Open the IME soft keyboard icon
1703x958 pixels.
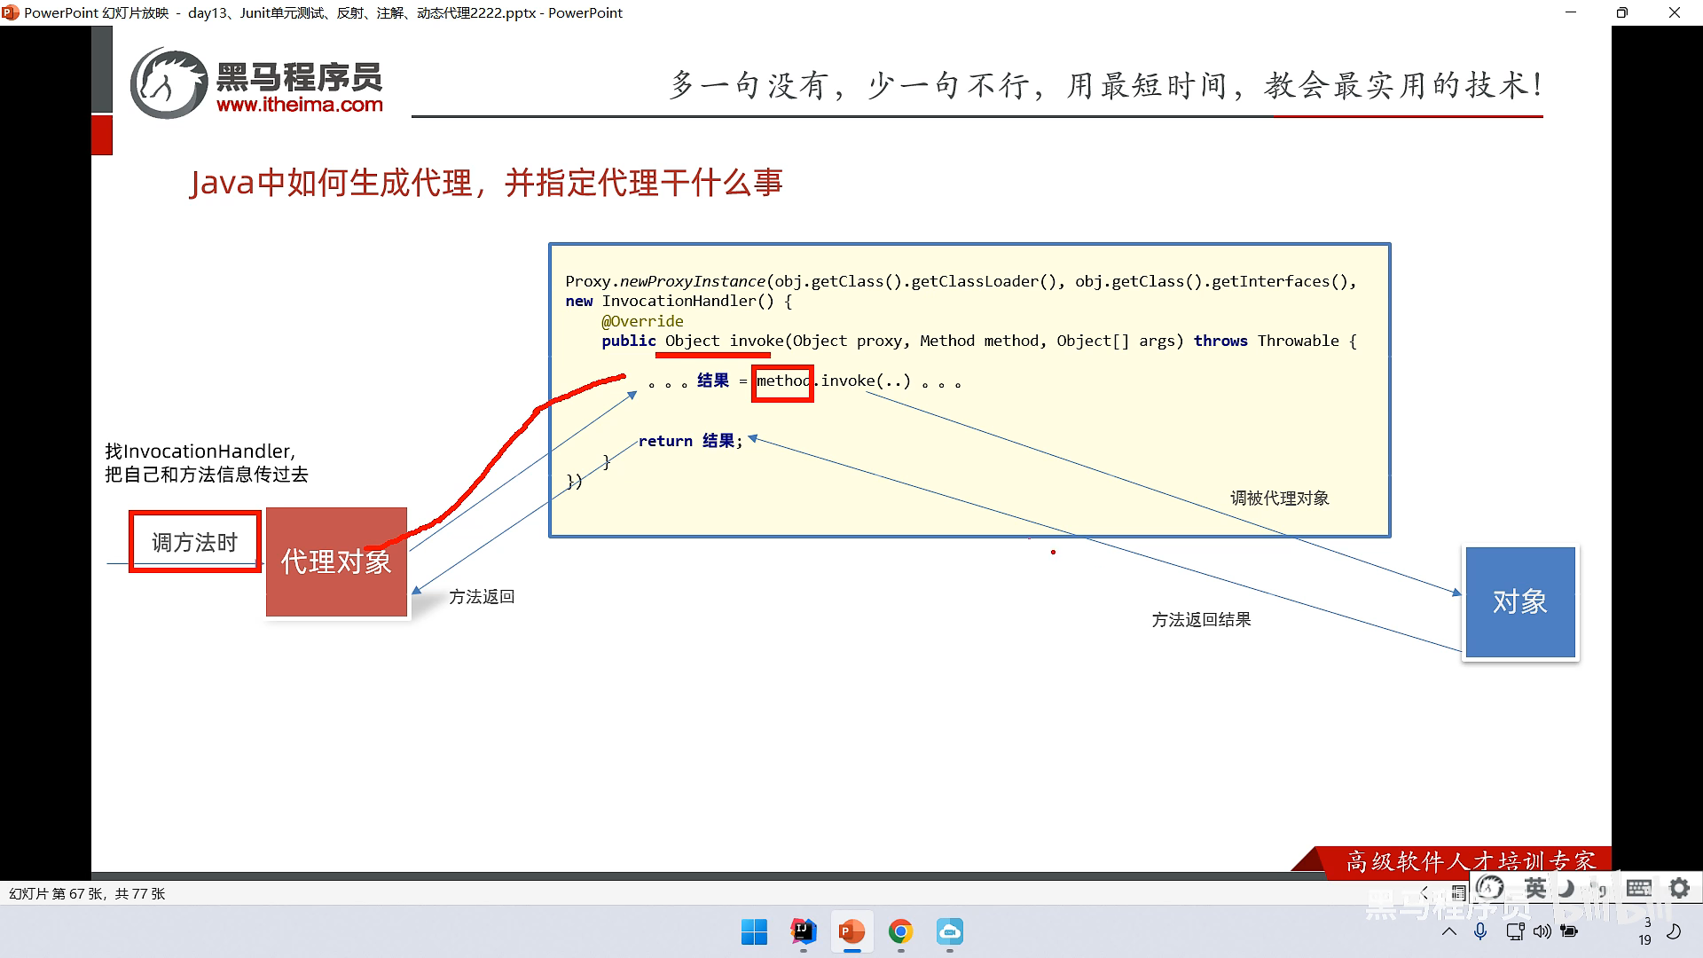click(1638, 888)
